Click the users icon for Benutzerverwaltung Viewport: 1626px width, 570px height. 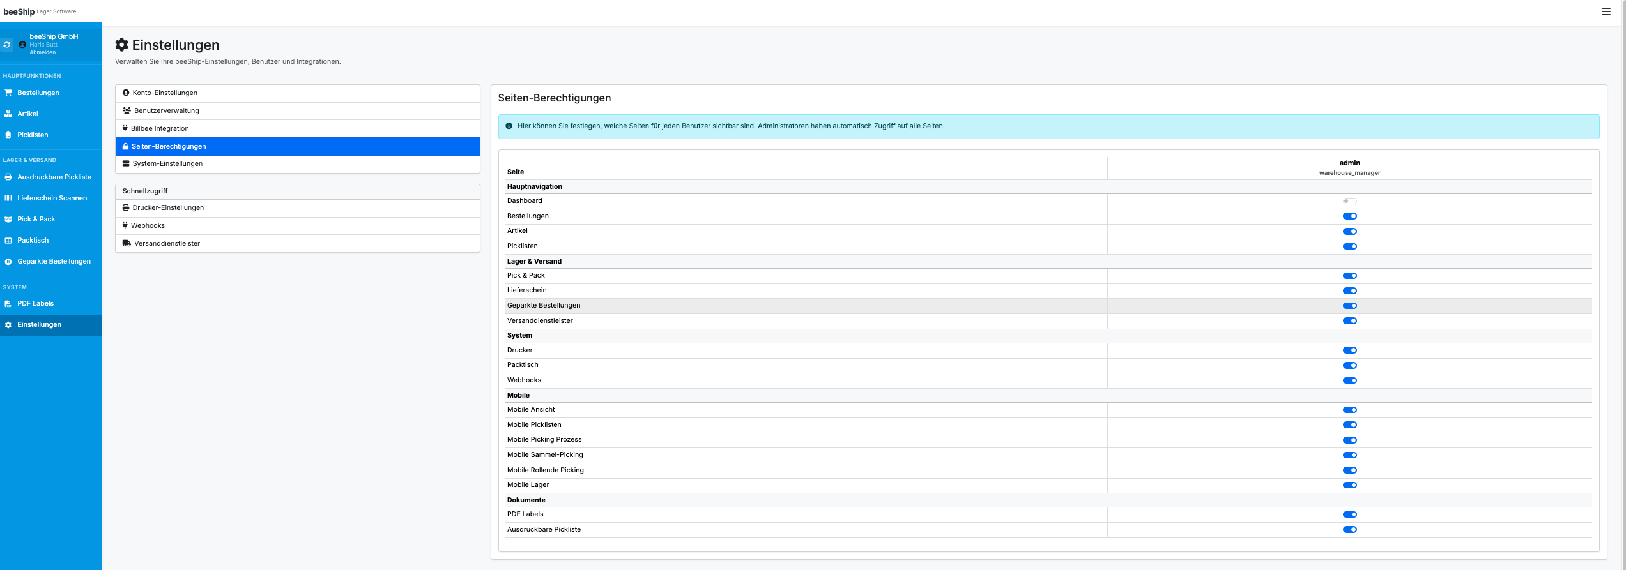127,110
